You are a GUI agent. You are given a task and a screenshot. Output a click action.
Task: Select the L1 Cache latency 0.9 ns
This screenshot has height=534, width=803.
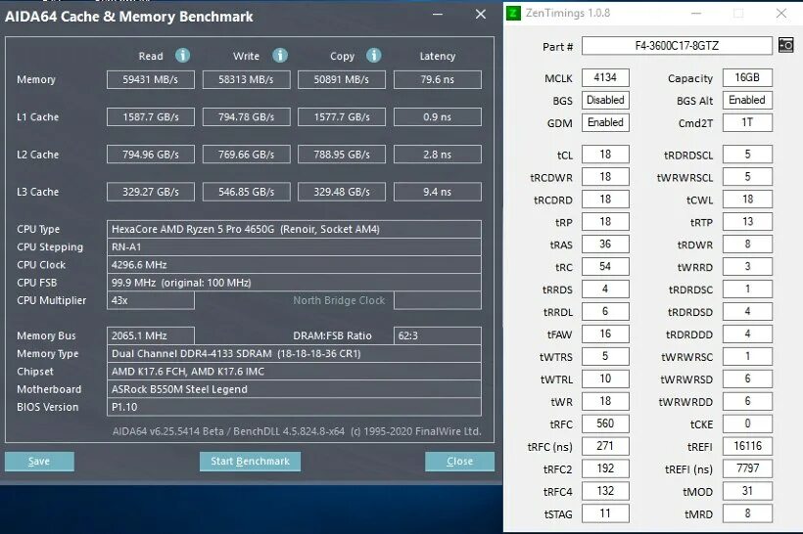tap(438, 117)
